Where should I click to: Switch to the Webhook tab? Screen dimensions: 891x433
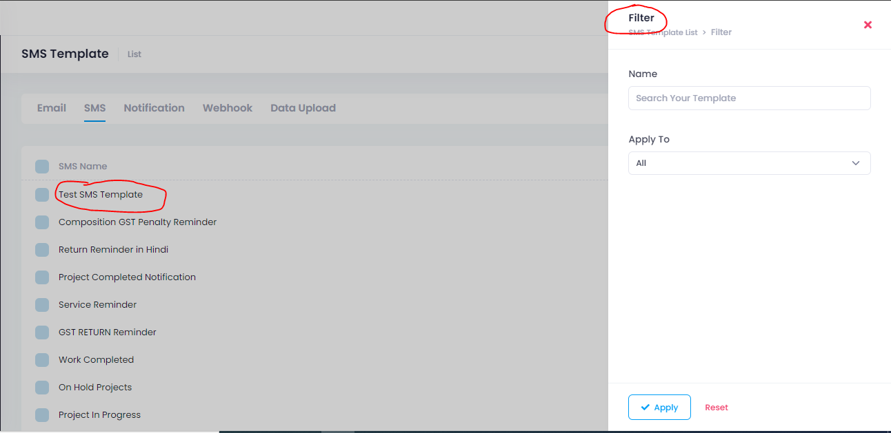tap(228, 108)
